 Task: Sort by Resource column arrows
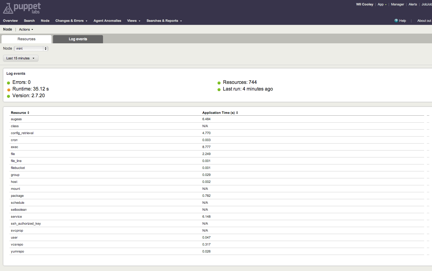coord(28,113)
